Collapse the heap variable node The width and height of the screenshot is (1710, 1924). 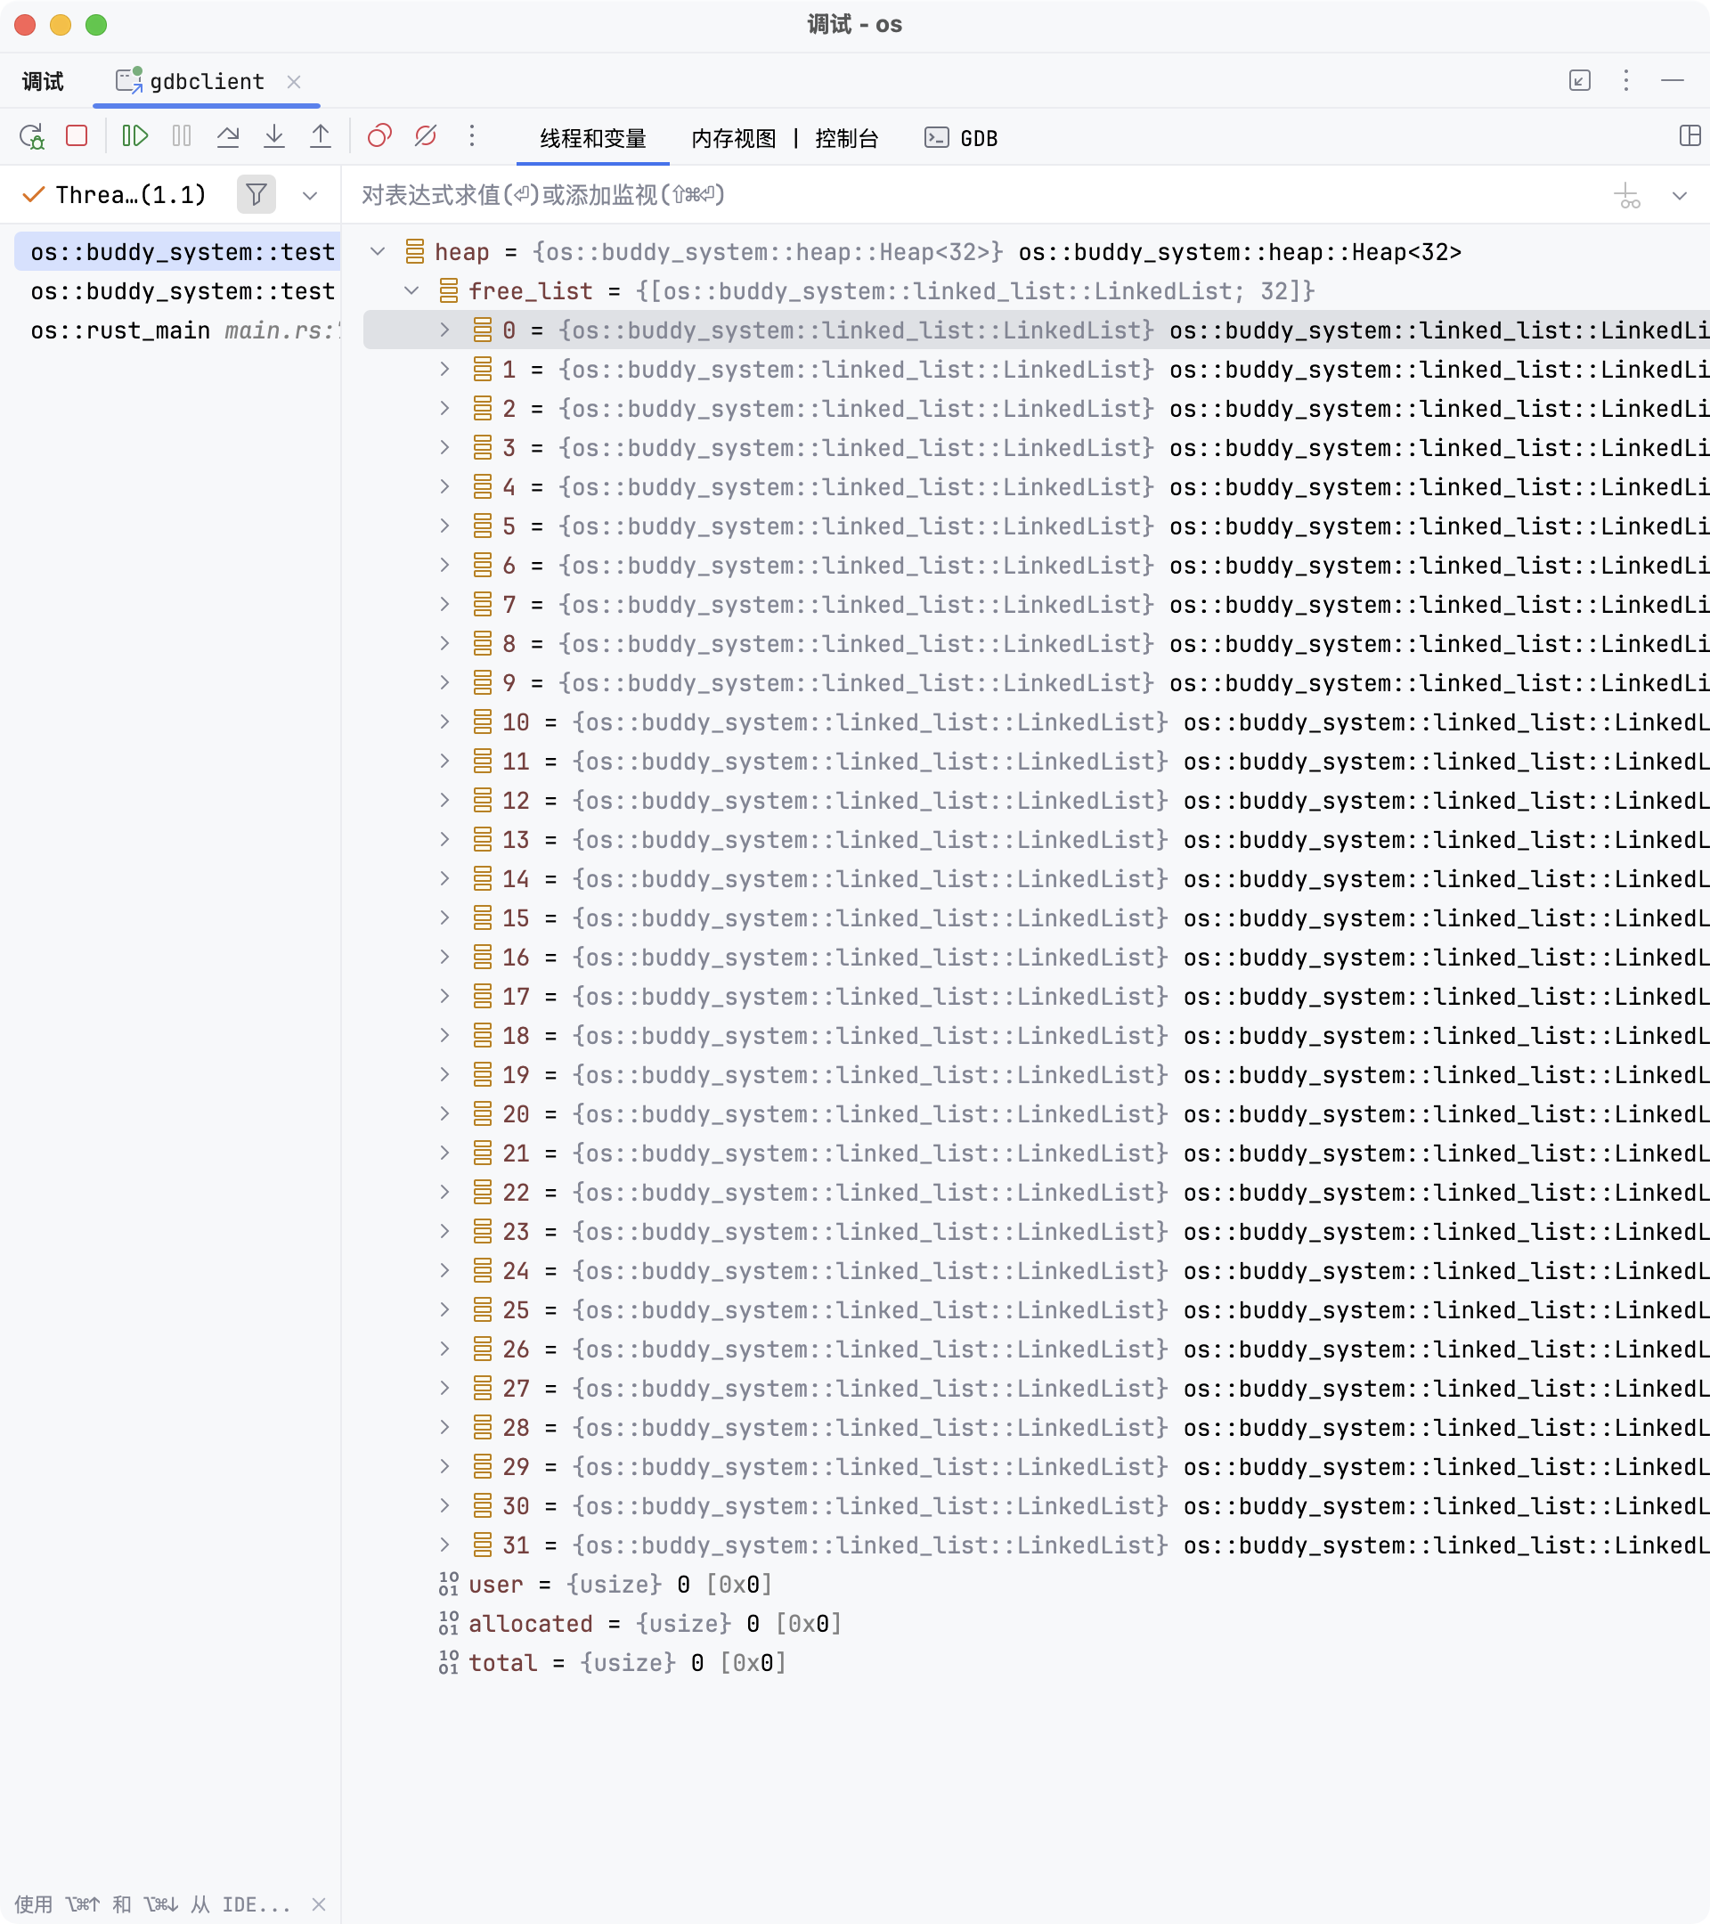click(x=378, y=251)
